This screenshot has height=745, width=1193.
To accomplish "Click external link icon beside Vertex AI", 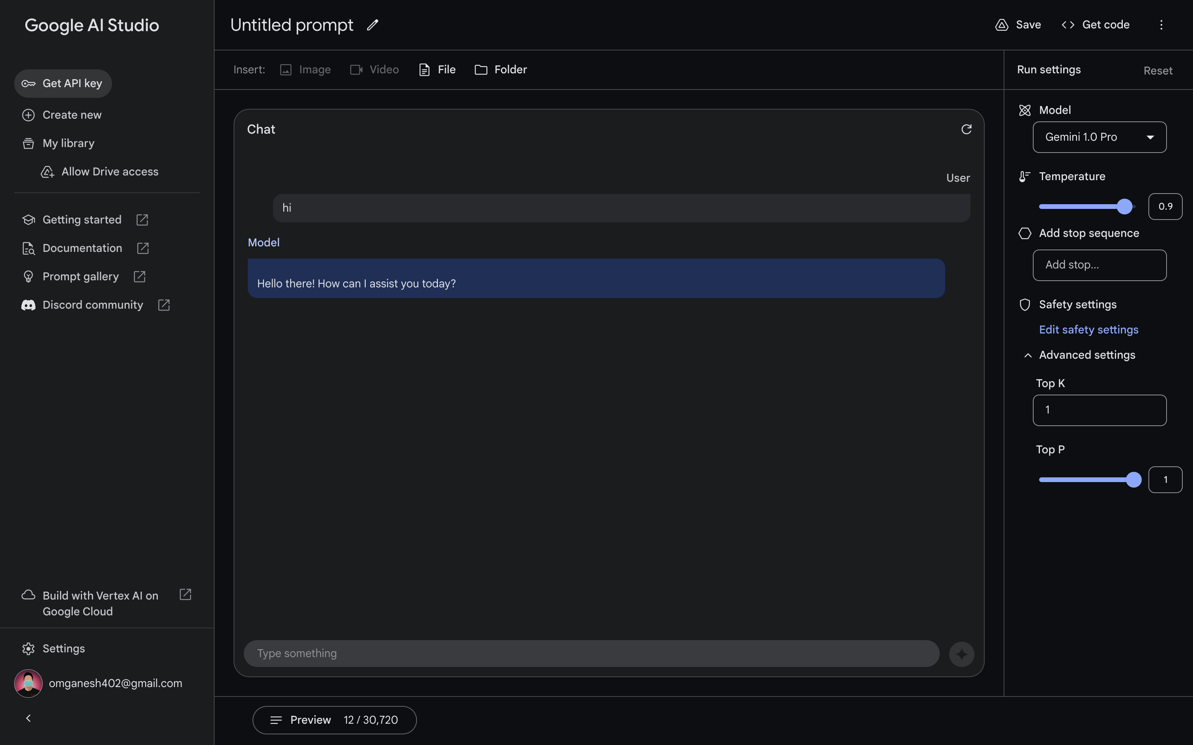I will coord(185,595).
